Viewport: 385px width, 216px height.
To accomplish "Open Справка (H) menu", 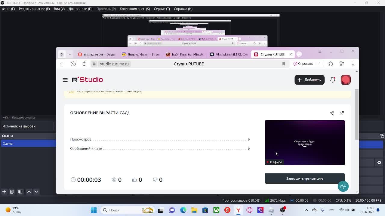I will (x=183, y=9).
